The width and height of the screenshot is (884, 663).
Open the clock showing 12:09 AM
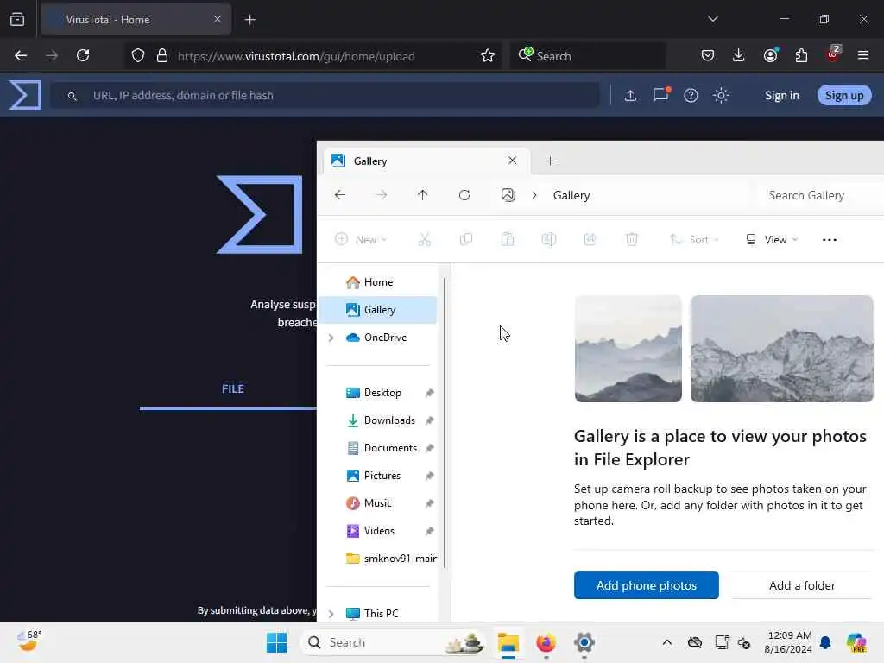pyautogui.click(x=789, y=642)
